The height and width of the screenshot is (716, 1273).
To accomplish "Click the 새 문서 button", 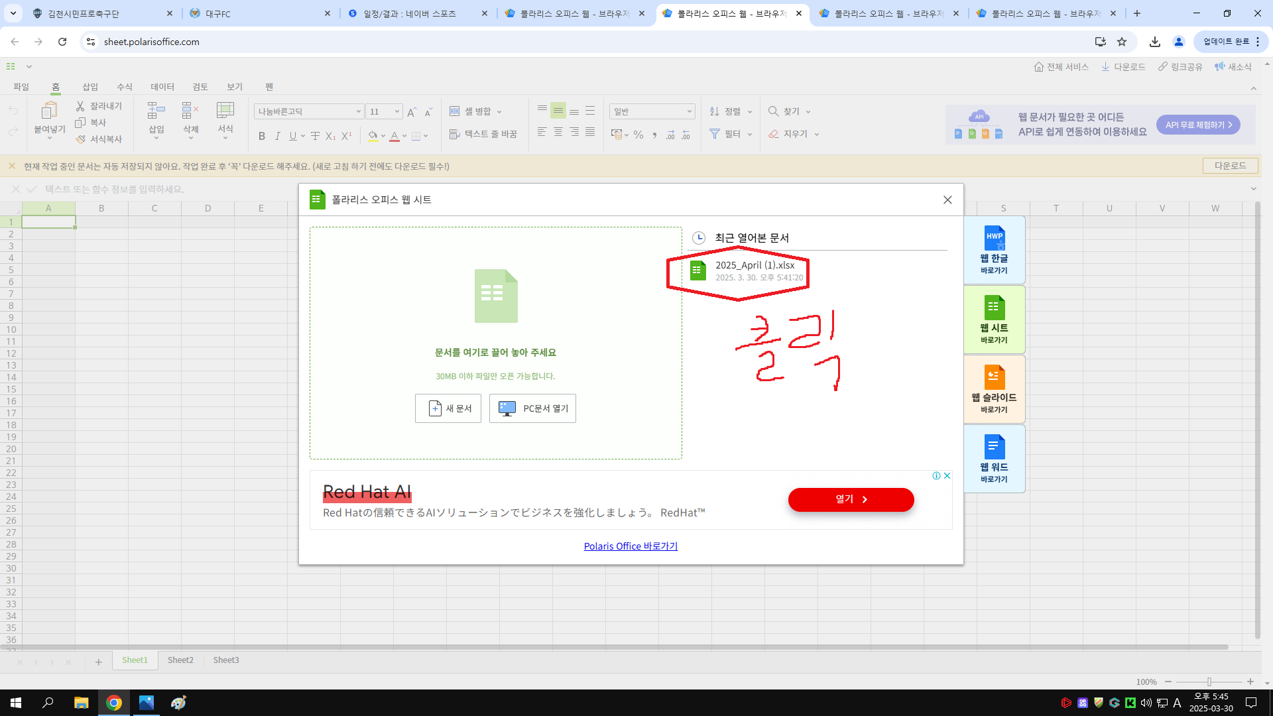I will (448, 408).
